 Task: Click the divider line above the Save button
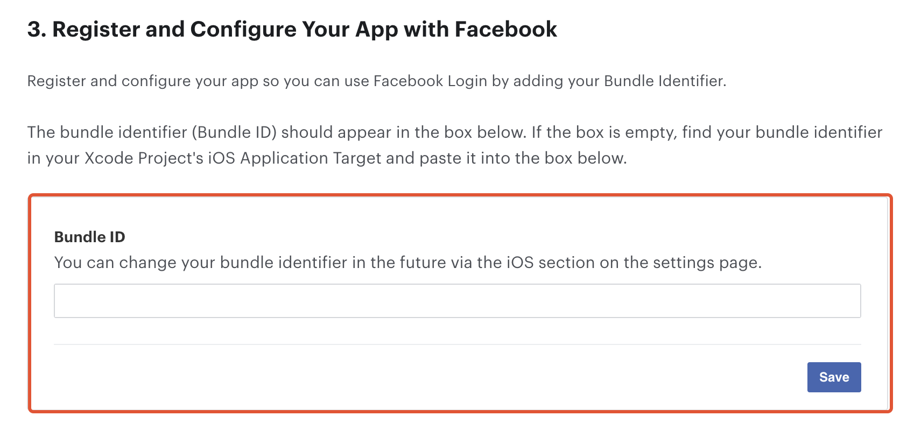click(x=457, y=344)
